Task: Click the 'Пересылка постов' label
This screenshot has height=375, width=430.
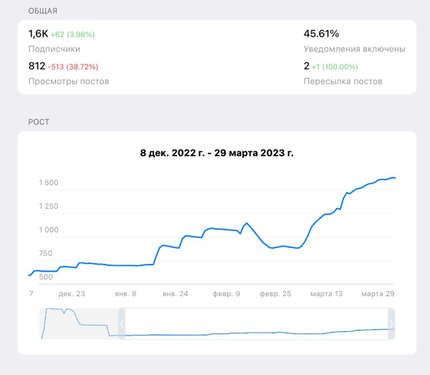Action: pyautogui.click(x=343, y=81)
